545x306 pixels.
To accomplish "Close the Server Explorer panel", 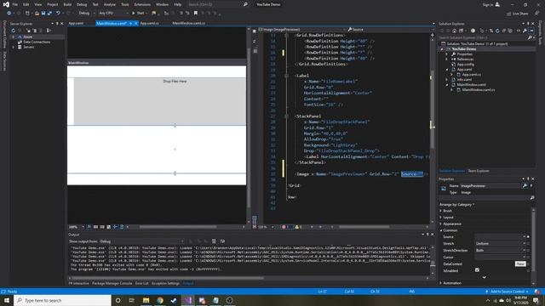I will click(62, 24).
